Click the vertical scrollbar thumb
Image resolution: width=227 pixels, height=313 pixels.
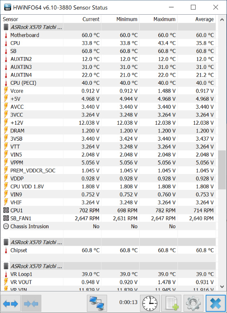(x=222, y=170)
